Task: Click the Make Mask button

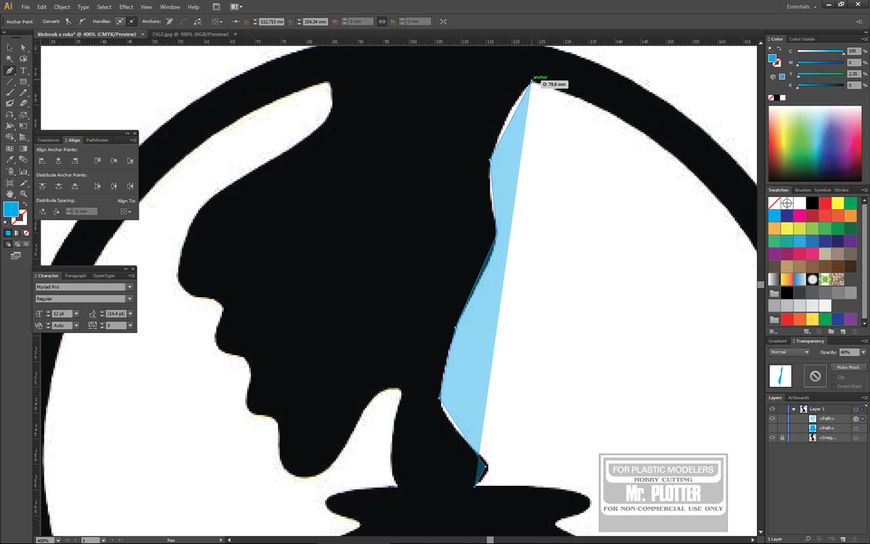Action: tap(848, 367)
